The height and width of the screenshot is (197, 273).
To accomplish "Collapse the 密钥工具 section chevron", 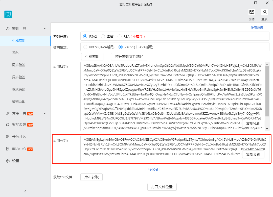I will point(45,29).
